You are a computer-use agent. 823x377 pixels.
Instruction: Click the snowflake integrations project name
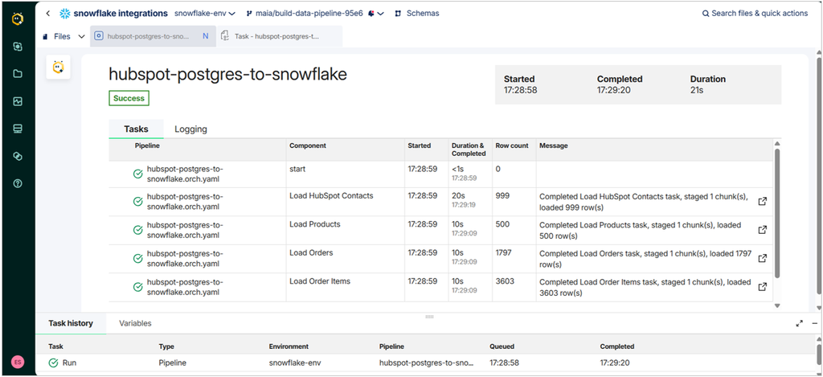(x=121, y=13)
